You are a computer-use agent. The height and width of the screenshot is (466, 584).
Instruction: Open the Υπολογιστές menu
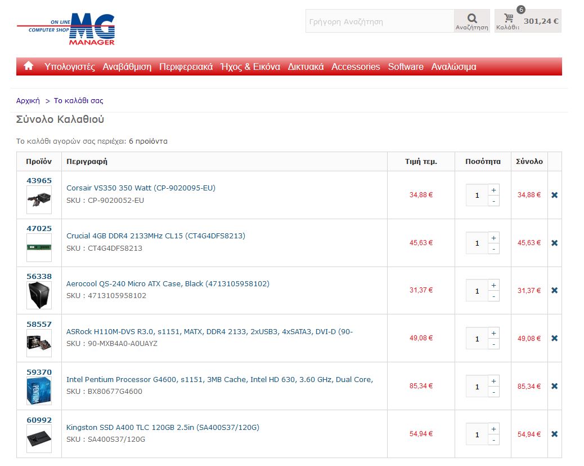click(x=70, y=67)
